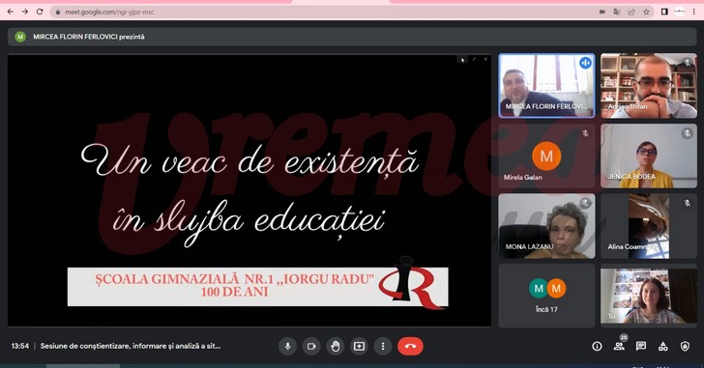Open the browser side panel icon

(664, 13)
